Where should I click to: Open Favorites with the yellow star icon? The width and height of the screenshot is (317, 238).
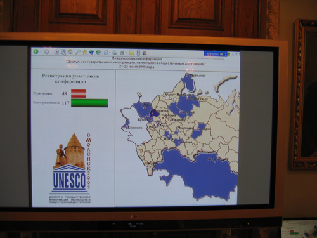click(x=84, y=52)
